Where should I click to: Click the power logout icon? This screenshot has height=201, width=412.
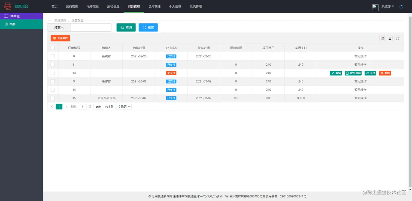[401, 7]
